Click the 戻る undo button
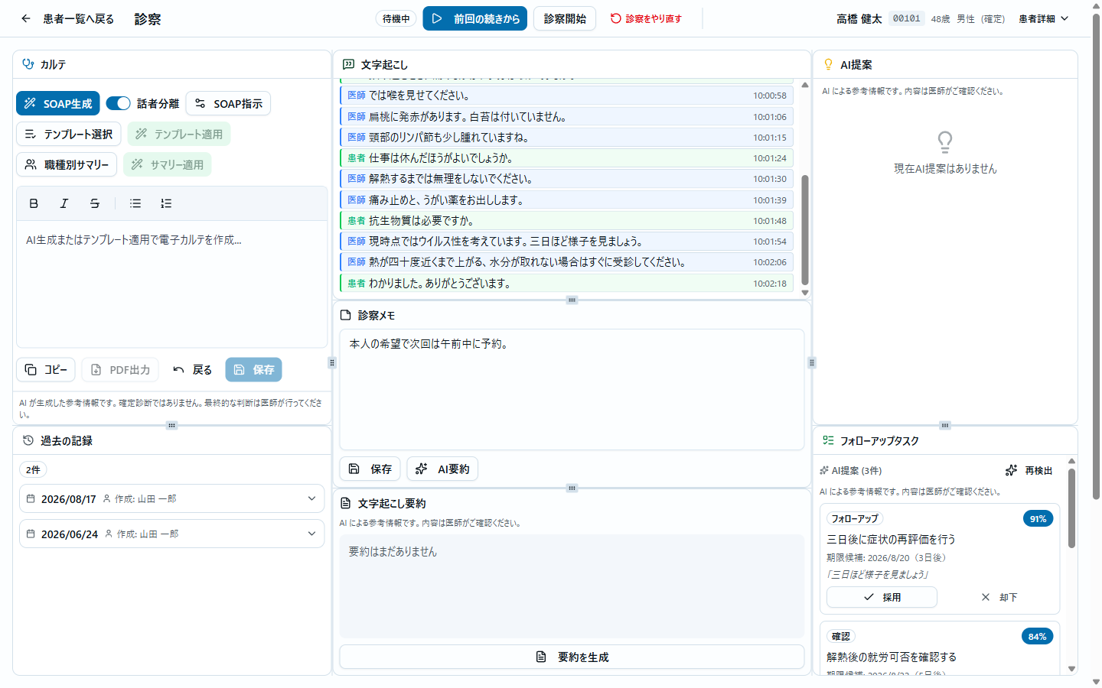 (192, 369)
